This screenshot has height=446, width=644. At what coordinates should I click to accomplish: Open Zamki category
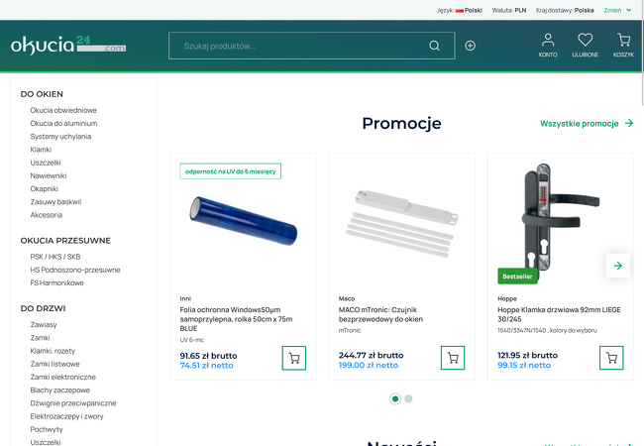coord(40,338)
